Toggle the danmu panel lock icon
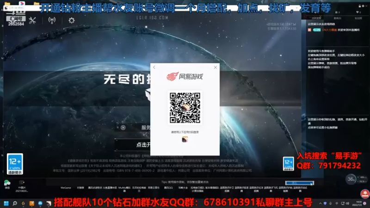This screenshot has height=208, width=370. point(360,6)
